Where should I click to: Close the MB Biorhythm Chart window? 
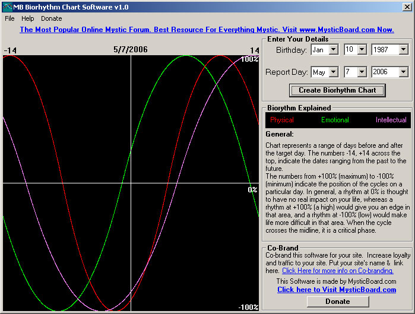click(x=407, y=7)
